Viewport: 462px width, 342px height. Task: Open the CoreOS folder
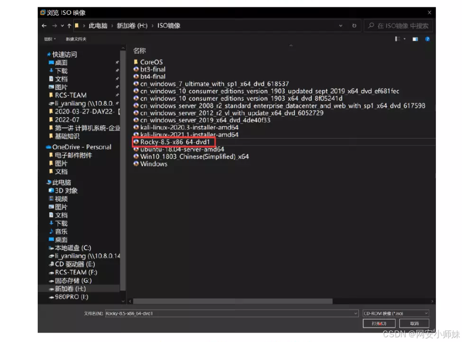pyautogui.click(x=151, y=62)
